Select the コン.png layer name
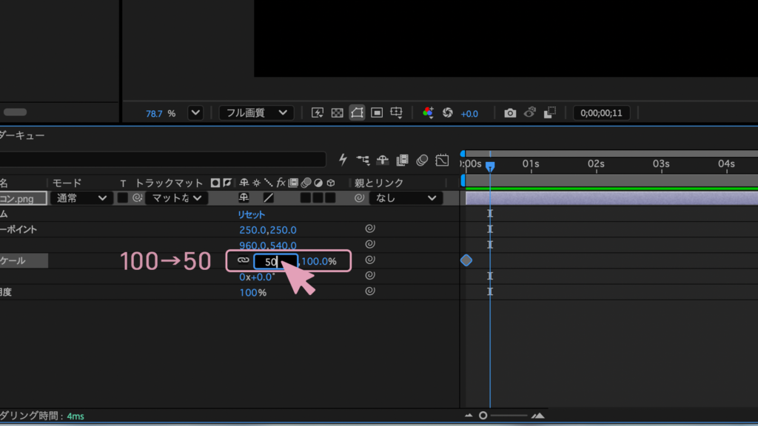Image resolution: width=758 pixels, height=426 pixels. pyautogui.click(x=23, y=198)
